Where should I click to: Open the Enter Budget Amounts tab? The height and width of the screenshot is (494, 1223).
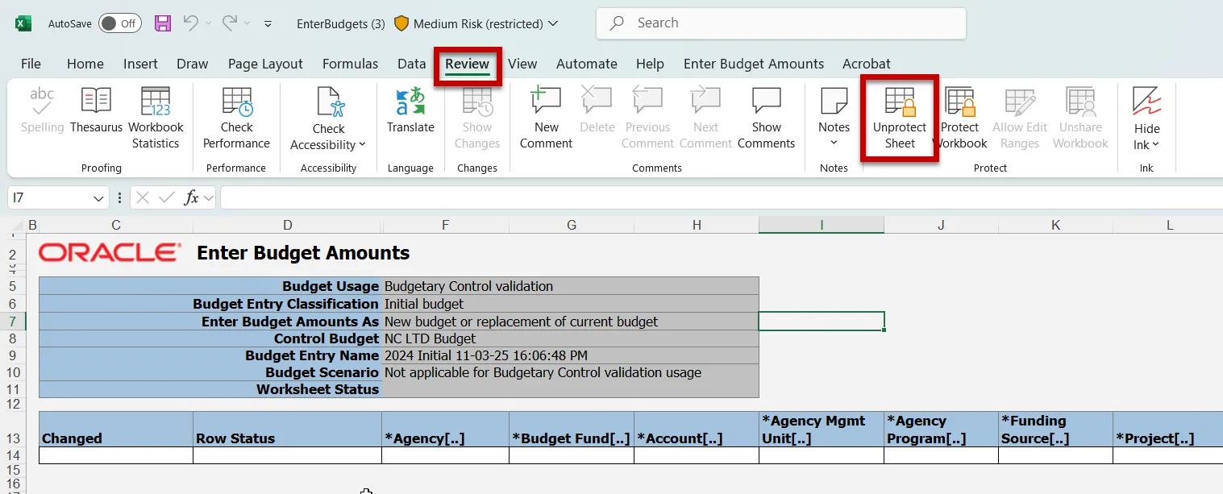tap(753, 64)
